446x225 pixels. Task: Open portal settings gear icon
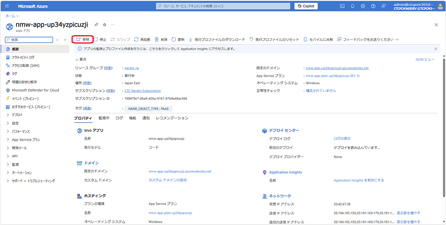pos(363,6)
